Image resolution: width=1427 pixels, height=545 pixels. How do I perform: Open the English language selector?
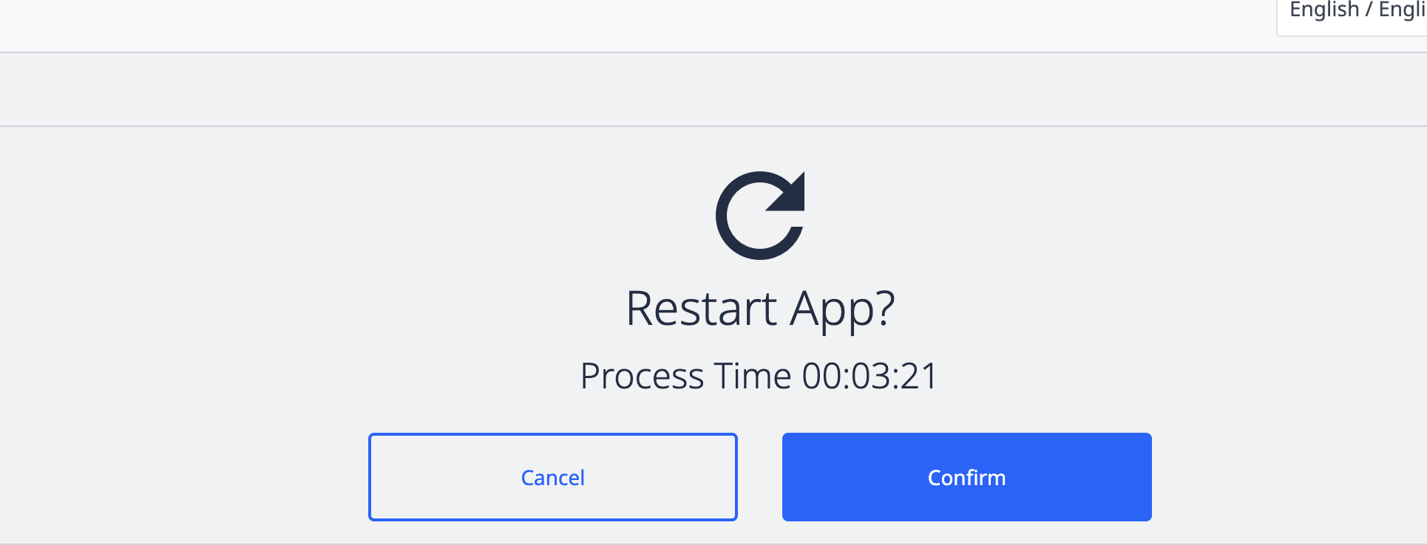click(1353, 15)
